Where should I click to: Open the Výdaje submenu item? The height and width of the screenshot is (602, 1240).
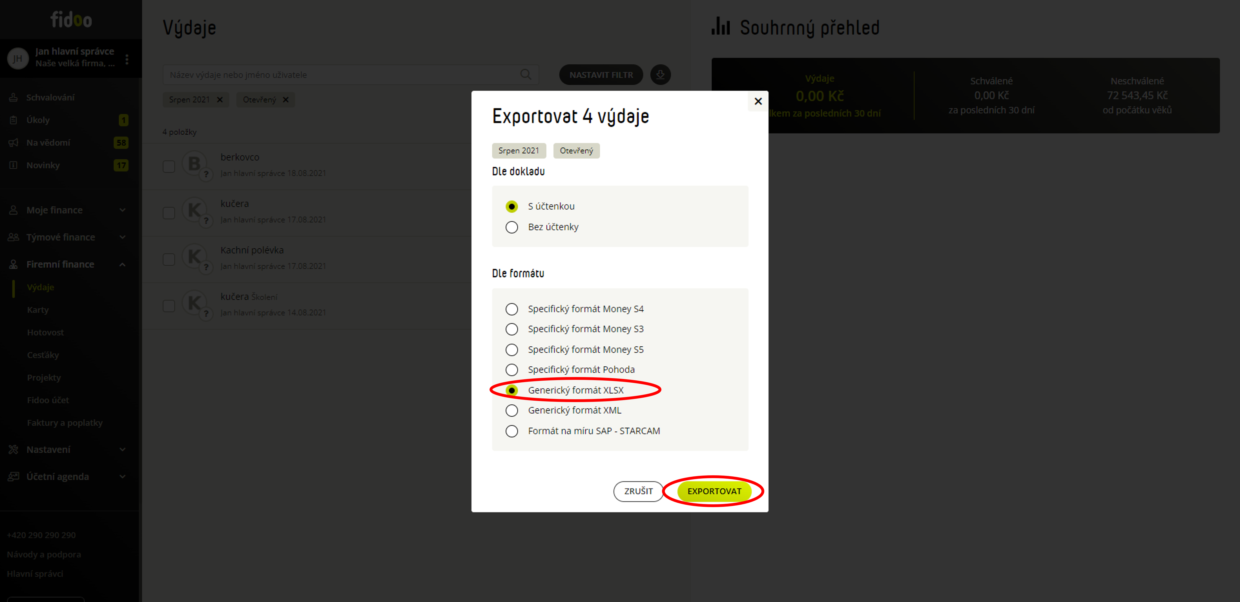(x=40, y=287)
